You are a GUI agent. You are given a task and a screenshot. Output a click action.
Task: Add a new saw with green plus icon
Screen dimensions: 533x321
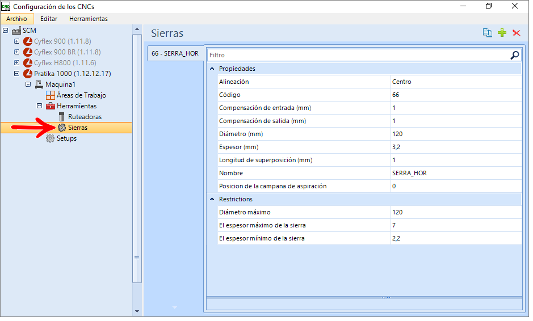point(502,32)
